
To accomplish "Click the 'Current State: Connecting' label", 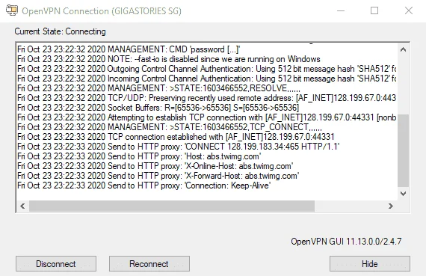I will click(60, 31).
